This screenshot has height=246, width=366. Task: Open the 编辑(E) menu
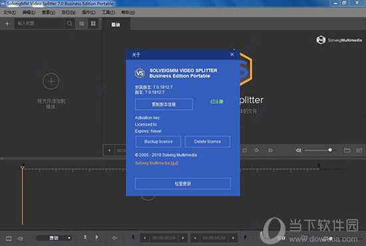pos(29,13)
